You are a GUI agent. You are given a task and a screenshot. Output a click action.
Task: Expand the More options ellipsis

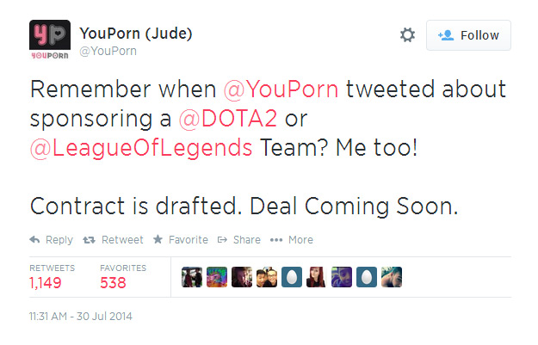[276, 240]
